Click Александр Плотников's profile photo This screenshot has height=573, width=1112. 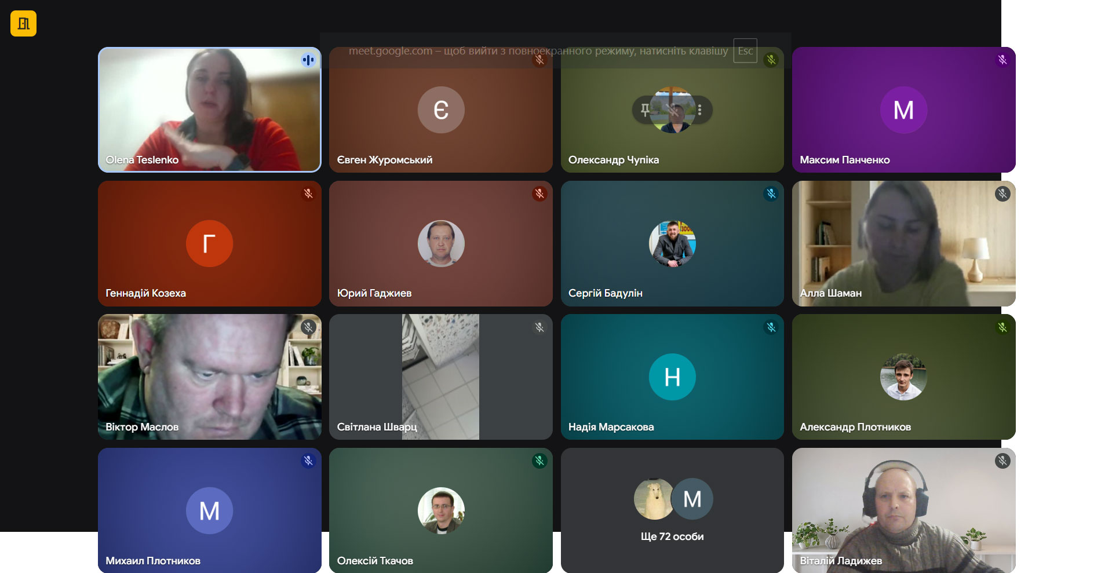[903, 377]
